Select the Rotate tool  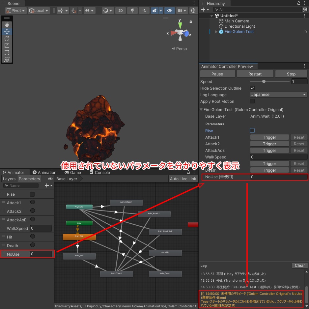click(7, 39)
